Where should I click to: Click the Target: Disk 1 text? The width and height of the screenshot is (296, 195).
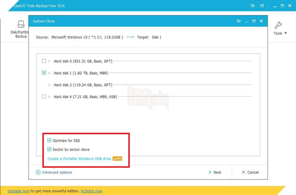(149, 37)
